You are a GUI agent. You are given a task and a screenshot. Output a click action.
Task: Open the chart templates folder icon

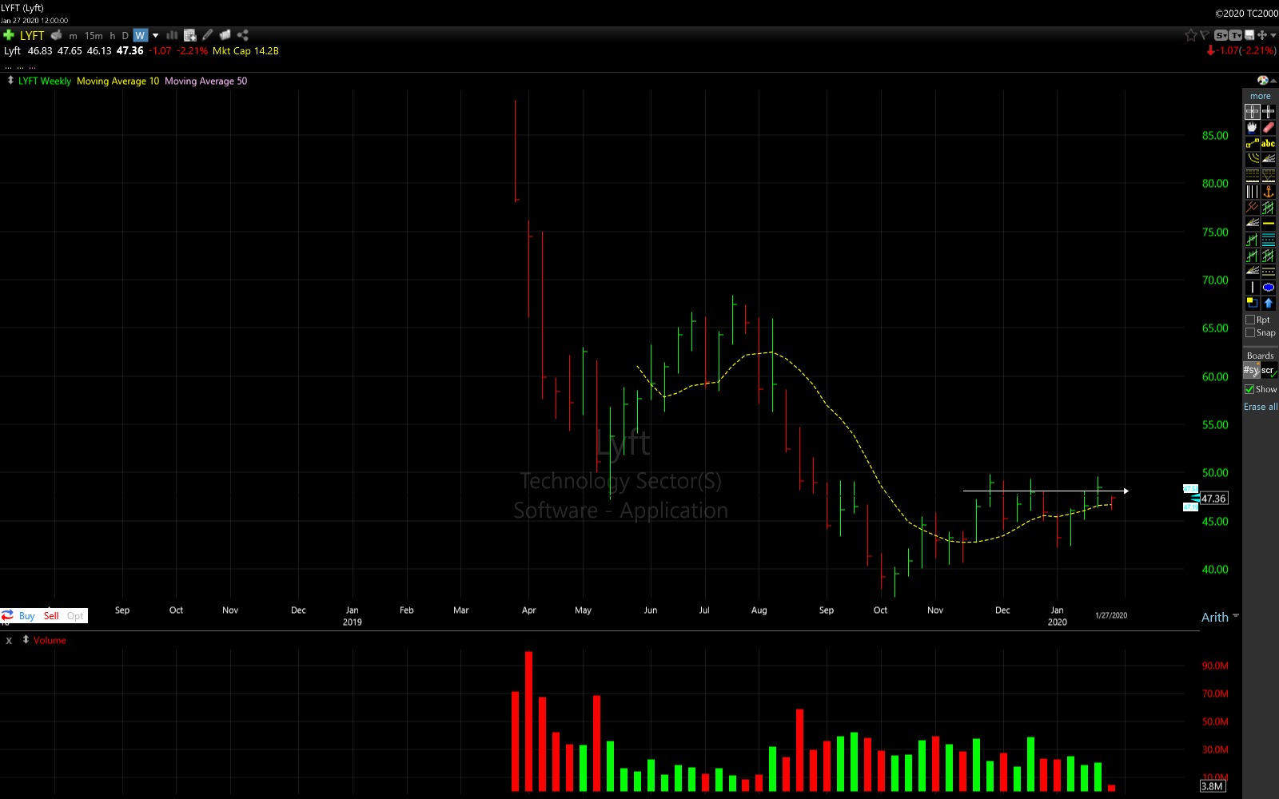225,35
